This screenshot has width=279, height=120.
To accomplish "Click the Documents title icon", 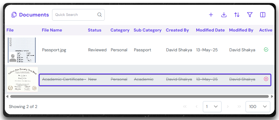I will point(14,15).
